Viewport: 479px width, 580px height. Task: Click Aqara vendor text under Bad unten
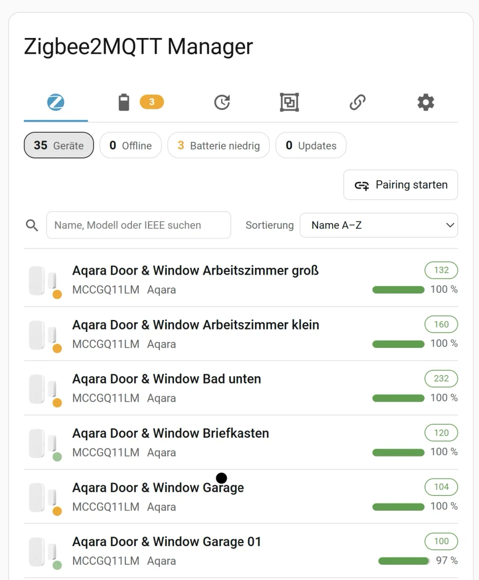click(x=162, y=398)
